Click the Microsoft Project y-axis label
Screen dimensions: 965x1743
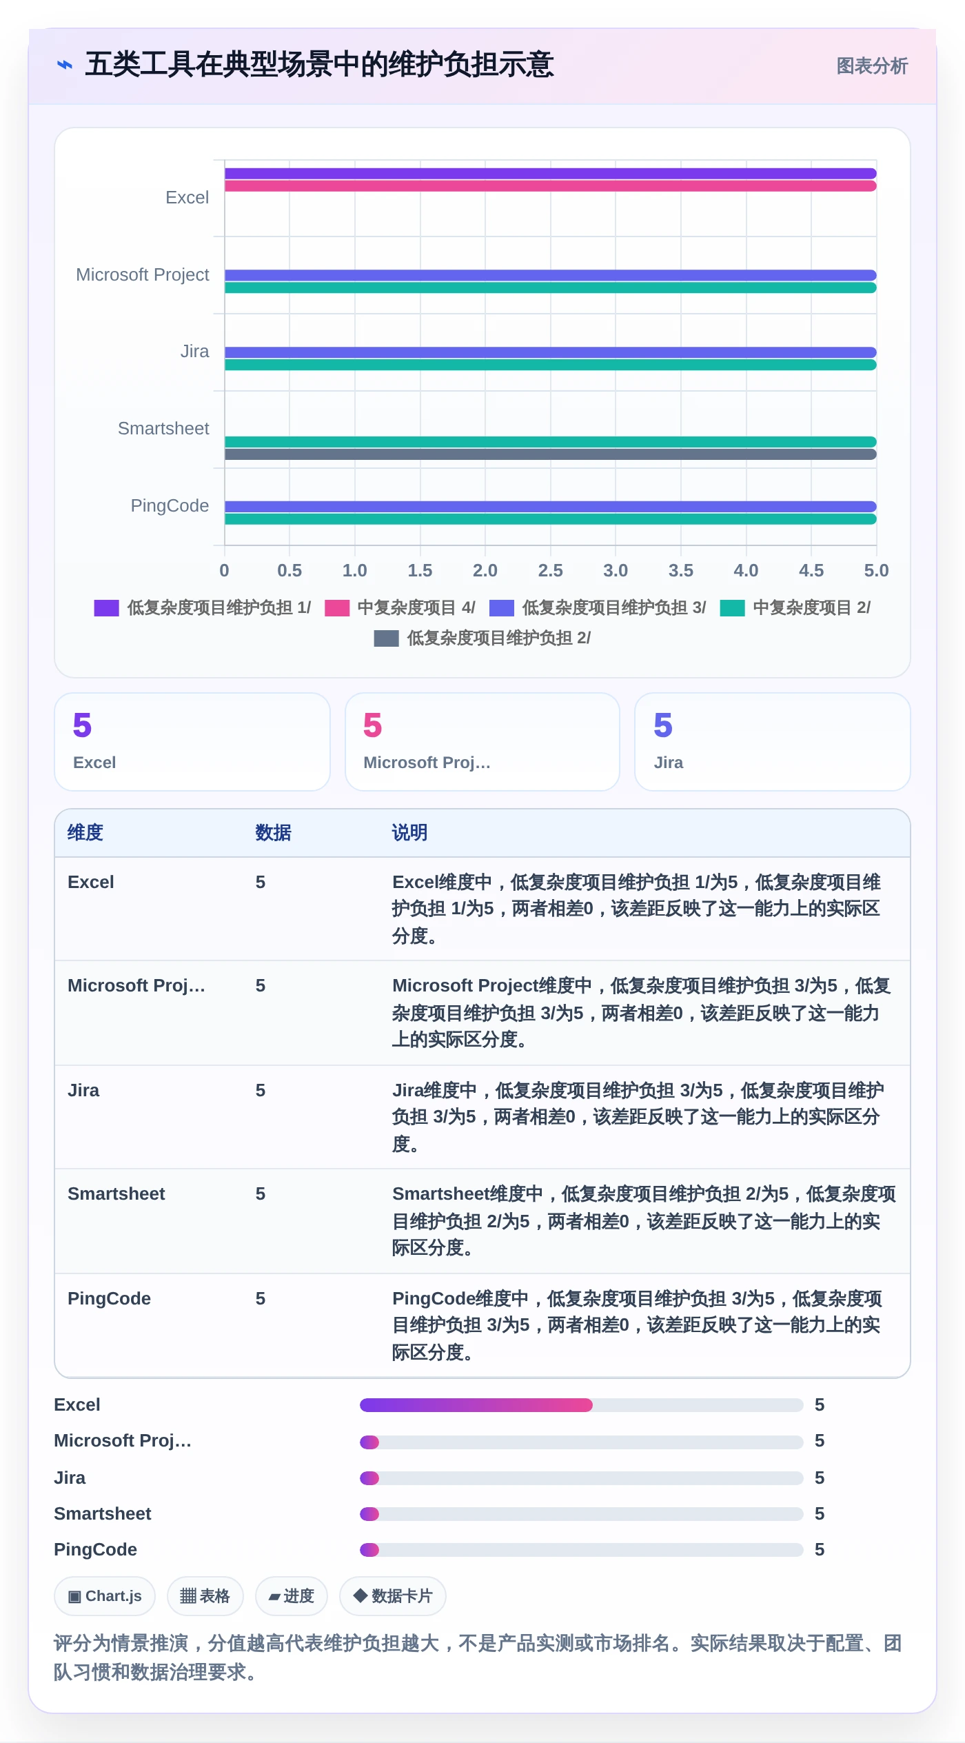coord(143,275)
